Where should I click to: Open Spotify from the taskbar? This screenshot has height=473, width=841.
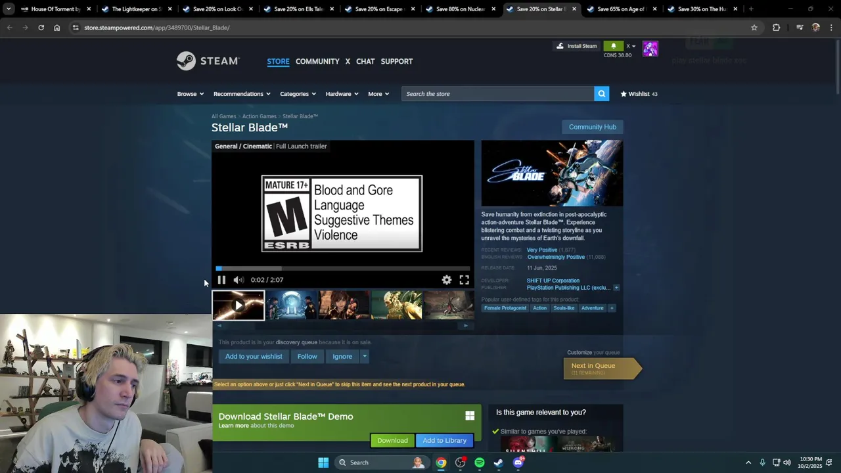[480, 462]
